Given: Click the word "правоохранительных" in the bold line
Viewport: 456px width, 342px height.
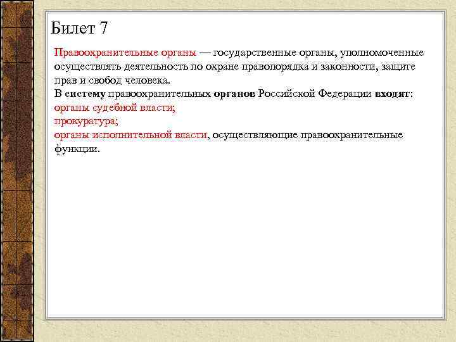Looking at the screenshot, I should pos(160,94).
